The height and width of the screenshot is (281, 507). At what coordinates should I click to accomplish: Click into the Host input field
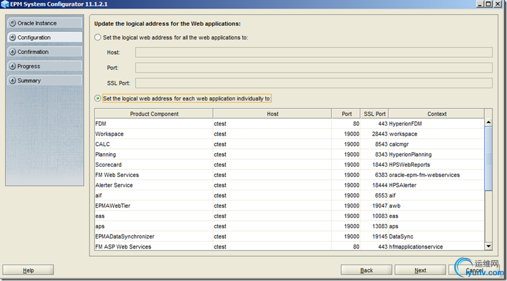[314, 52]
